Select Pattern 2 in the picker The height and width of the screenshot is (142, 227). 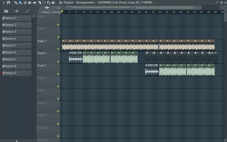[17, 25]
